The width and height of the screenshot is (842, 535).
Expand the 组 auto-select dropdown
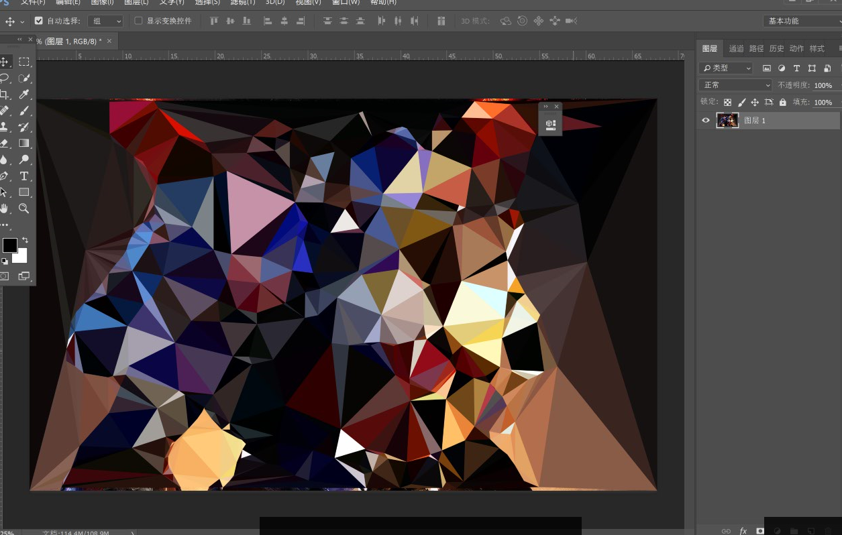pyautogui.click(x=106, y=21)
